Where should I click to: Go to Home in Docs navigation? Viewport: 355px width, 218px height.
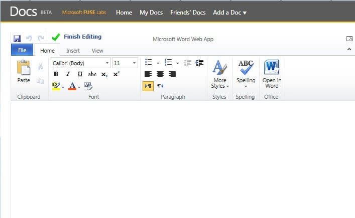(124, 13)
